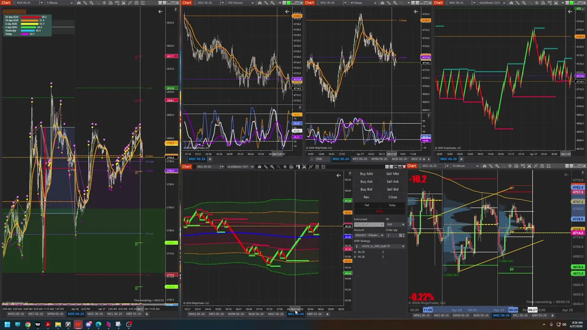Viewport: 587px width, 330px height.
Task: Click left arrow in MCL ninZaRenko chart
Action: tap(338, 176)
